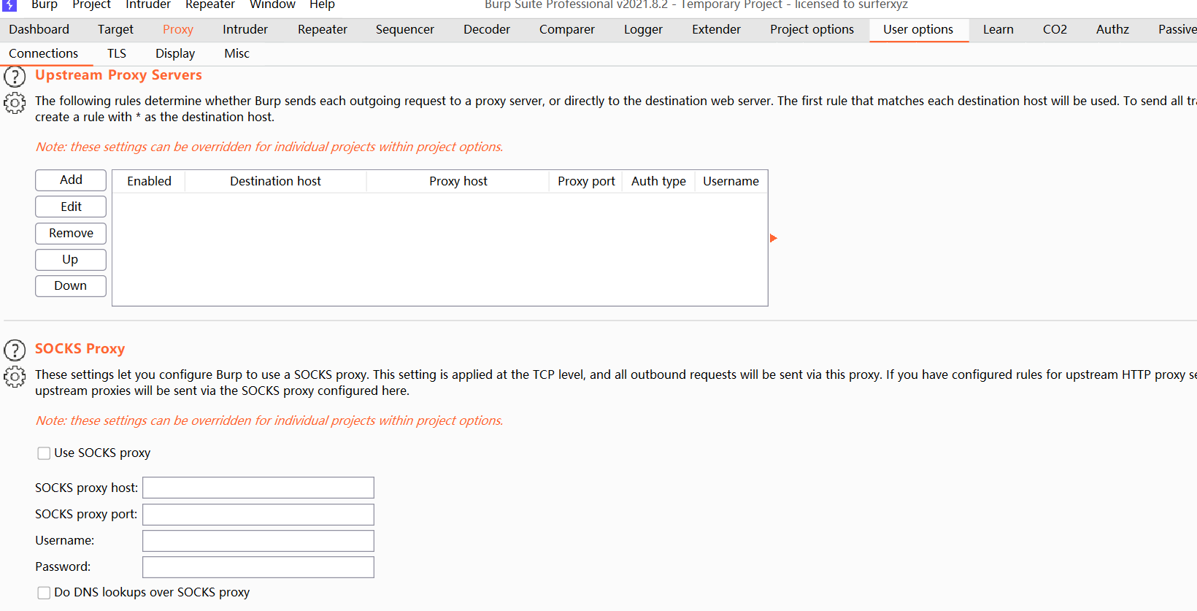Open the Connections sub-tab

point(44,53)
